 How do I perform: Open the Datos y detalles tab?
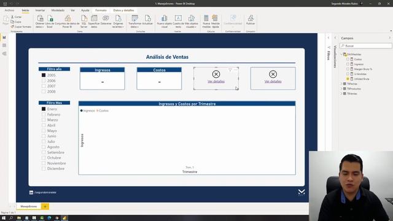pyautogui.click(x=123, y=10)
